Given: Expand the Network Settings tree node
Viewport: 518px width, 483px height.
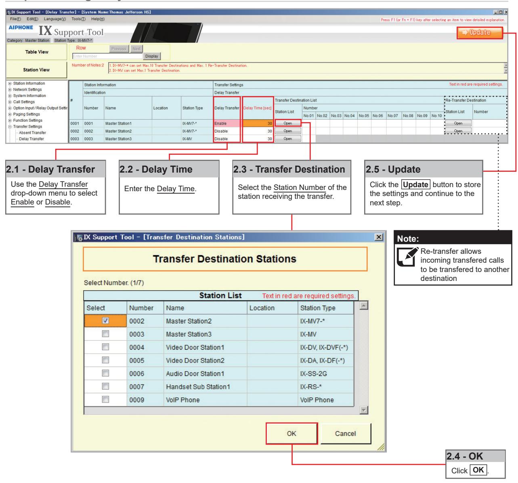Looking at the screenshot, I should pyautogui.click(x=10, y=90).
